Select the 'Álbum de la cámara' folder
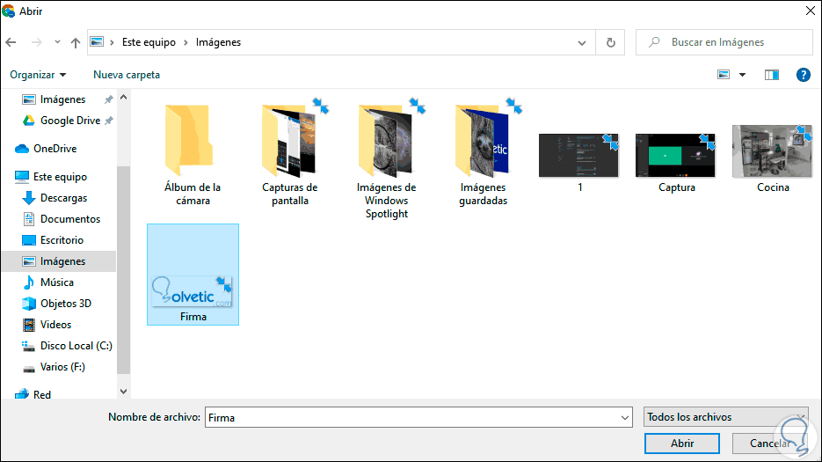This screenshot has width=822, height=462. pyautogui.click(x=193, y=156)
